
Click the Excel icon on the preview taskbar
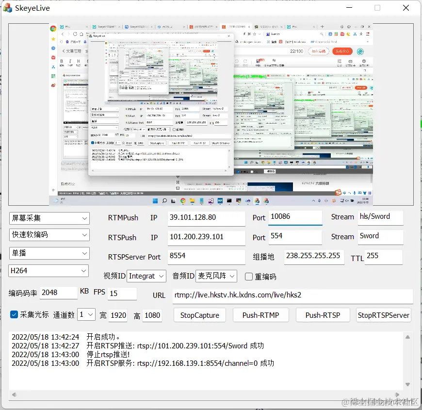click(202, 200)
